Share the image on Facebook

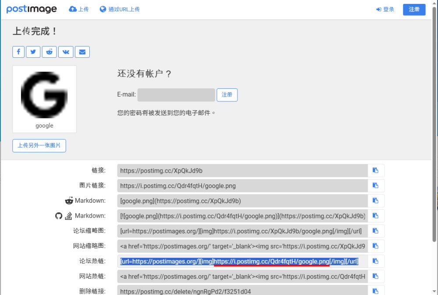point(18,52)
